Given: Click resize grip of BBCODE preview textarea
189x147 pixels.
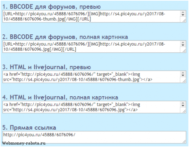Looking at the screenshot, I should click(x=184, y=21).
